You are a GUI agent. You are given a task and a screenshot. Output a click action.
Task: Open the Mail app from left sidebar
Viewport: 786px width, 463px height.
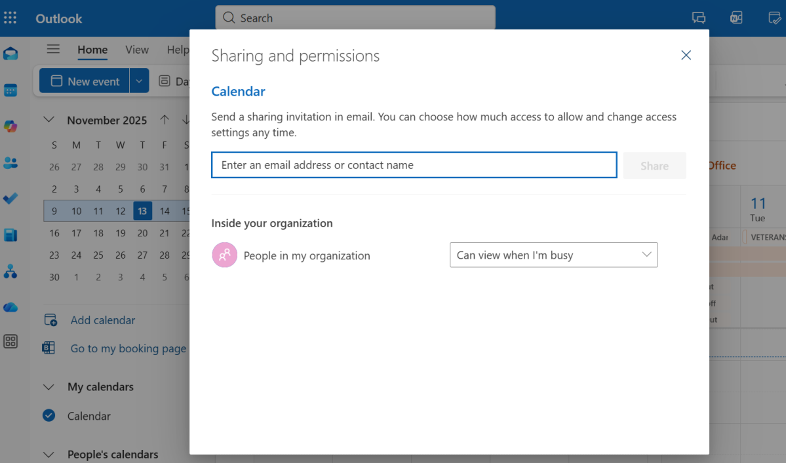(x=10, y=53)
